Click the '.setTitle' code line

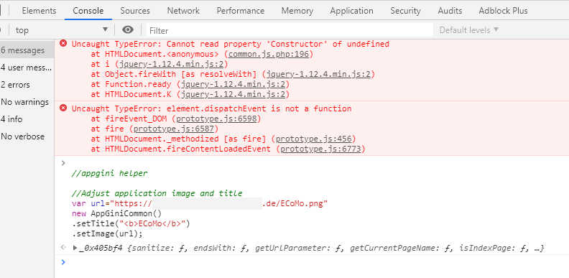click(131, 223)
